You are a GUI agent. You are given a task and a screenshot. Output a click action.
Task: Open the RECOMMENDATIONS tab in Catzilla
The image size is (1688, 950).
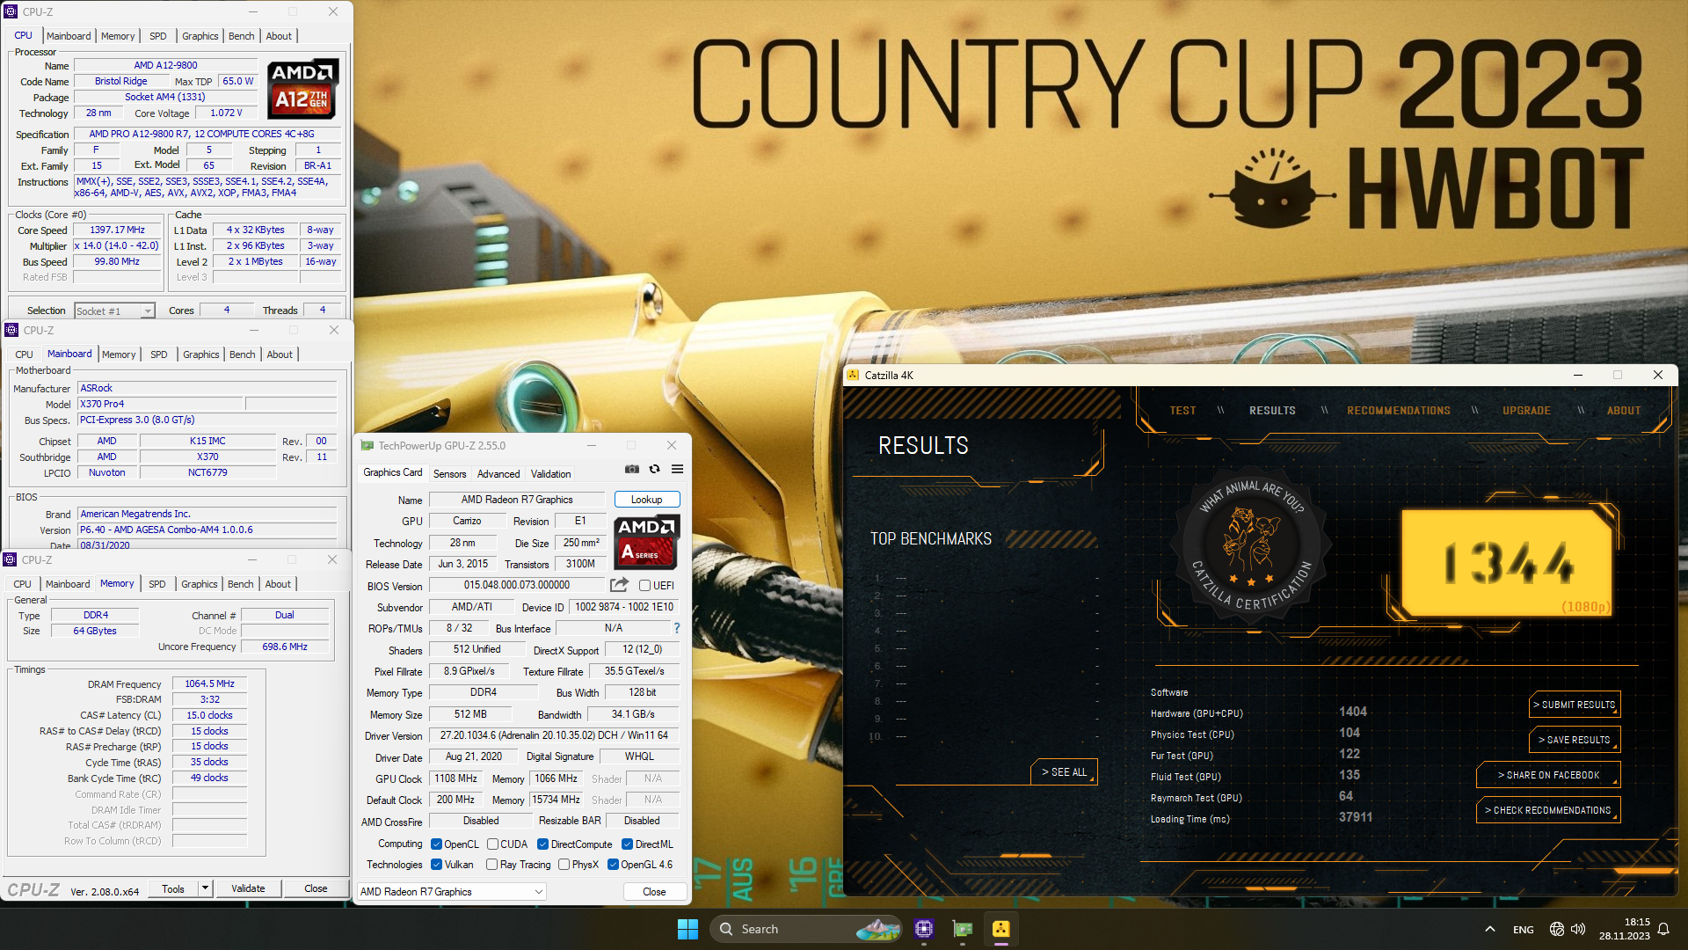click(x=1399, y=411)
